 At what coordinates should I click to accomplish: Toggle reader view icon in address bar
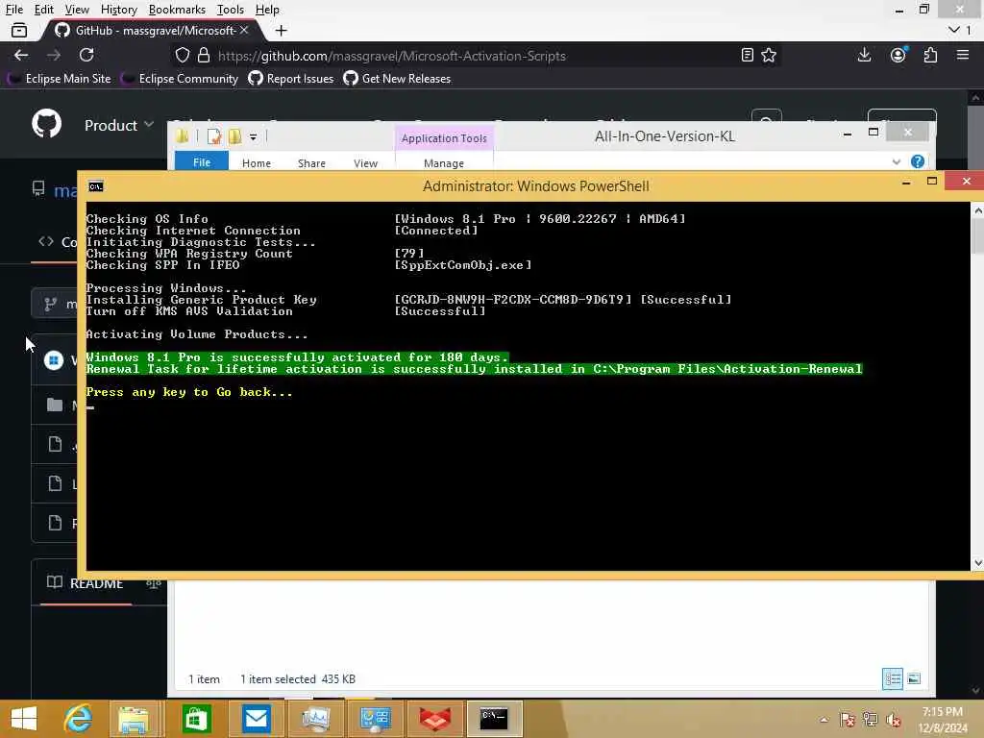click(x=747, y=55)
